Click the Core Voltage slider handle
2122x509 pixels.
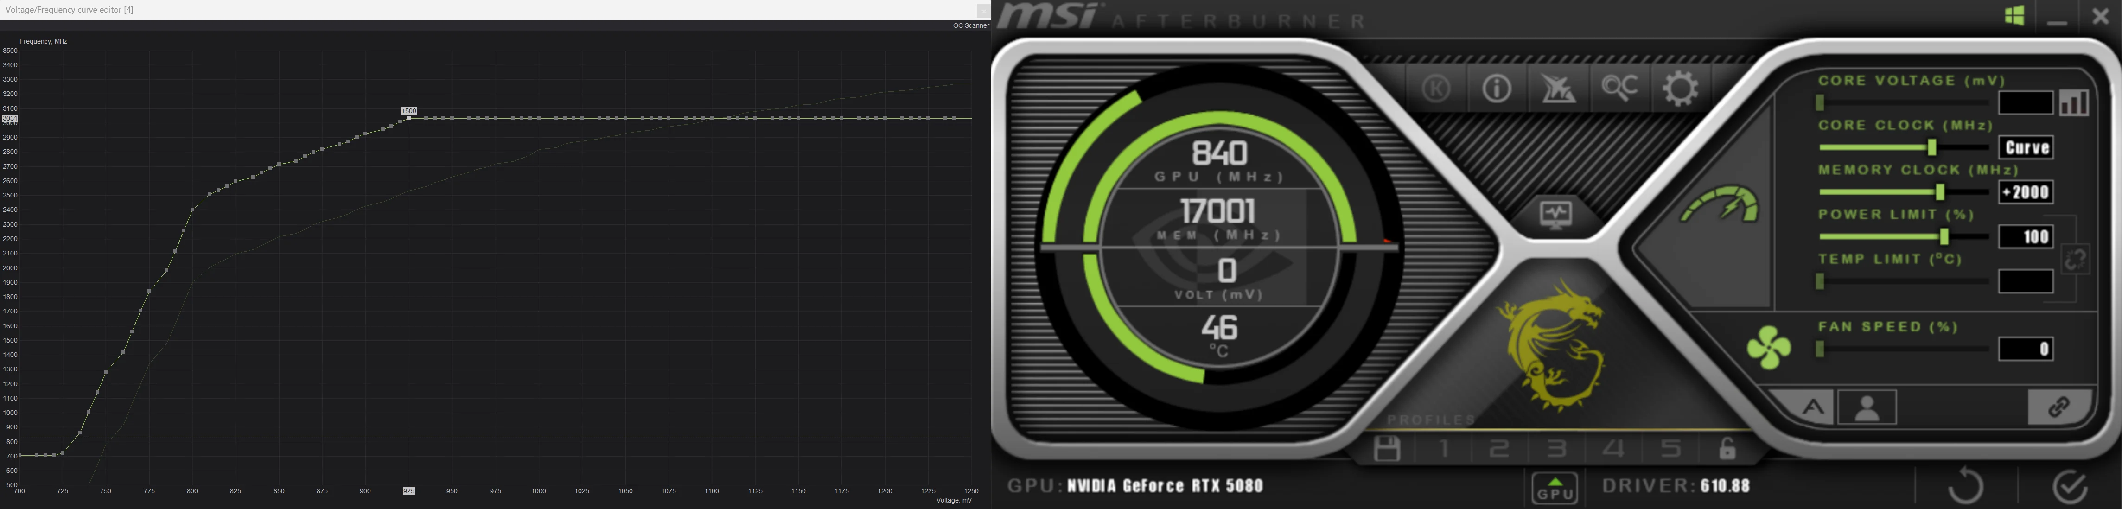(x=1821, y=102)
